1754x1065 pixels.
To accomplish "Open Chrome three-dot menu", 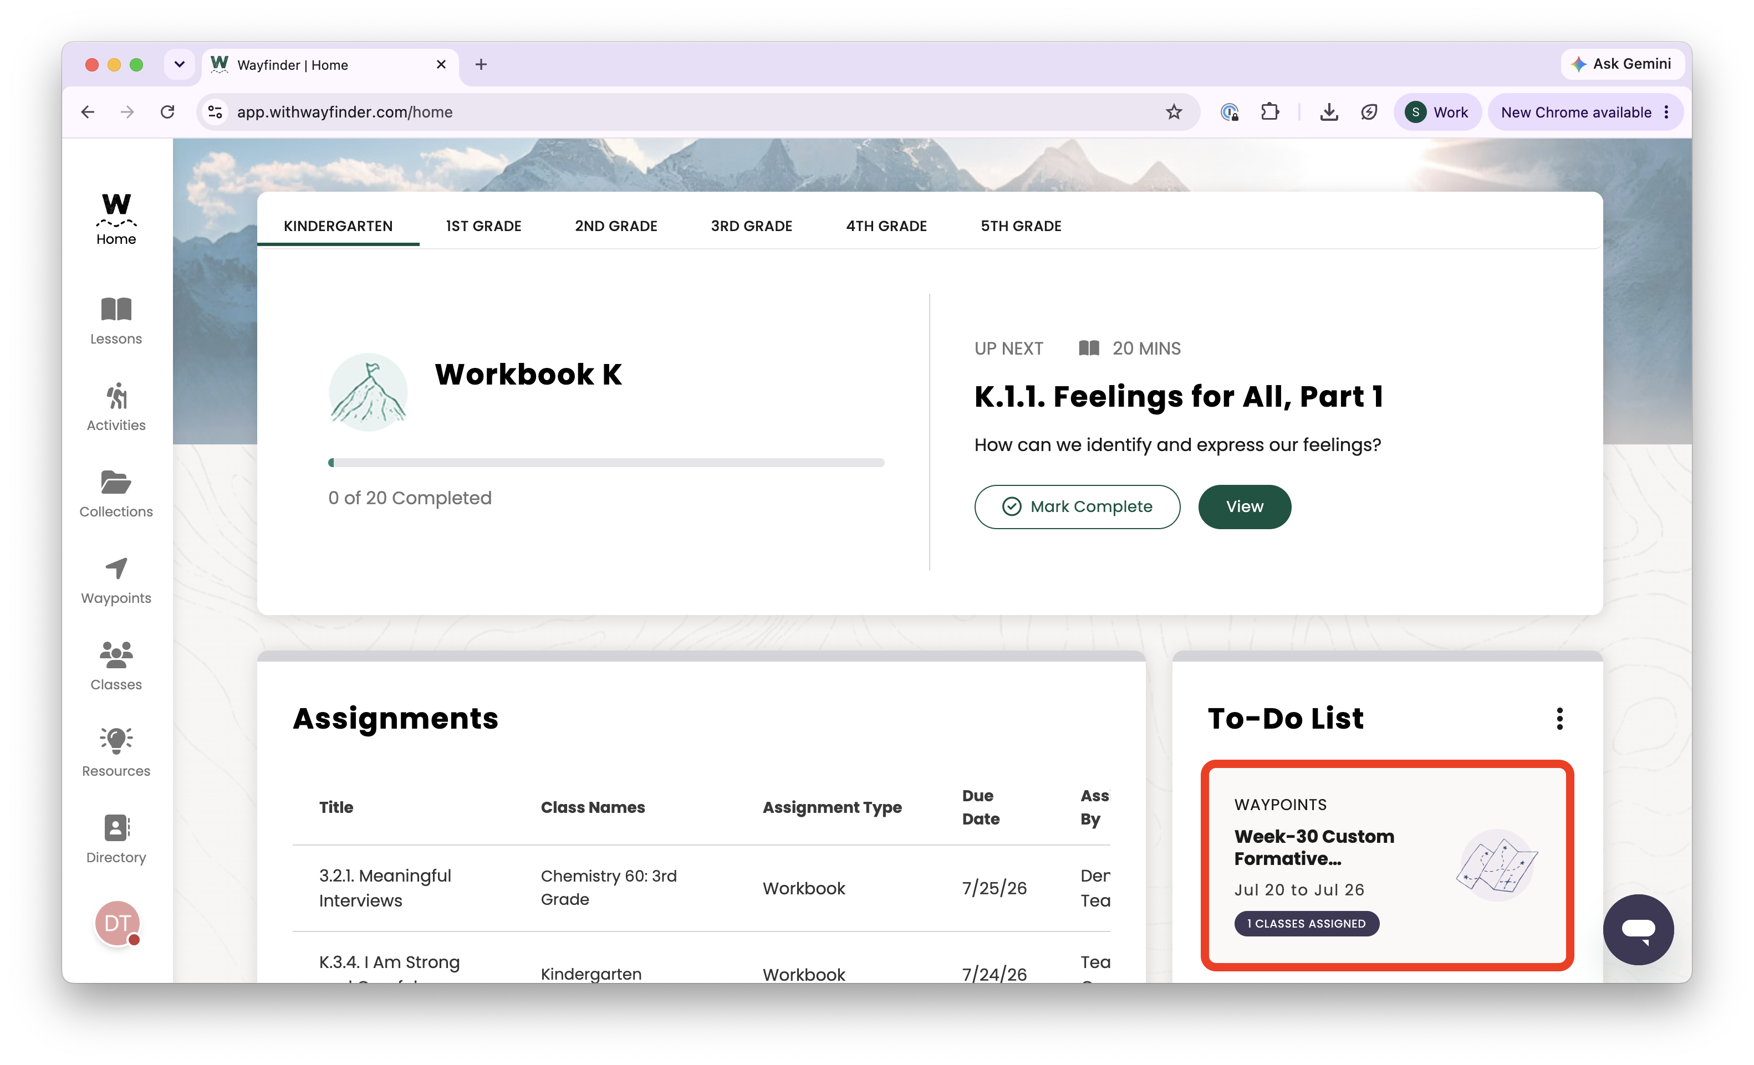I will 1666,112.
